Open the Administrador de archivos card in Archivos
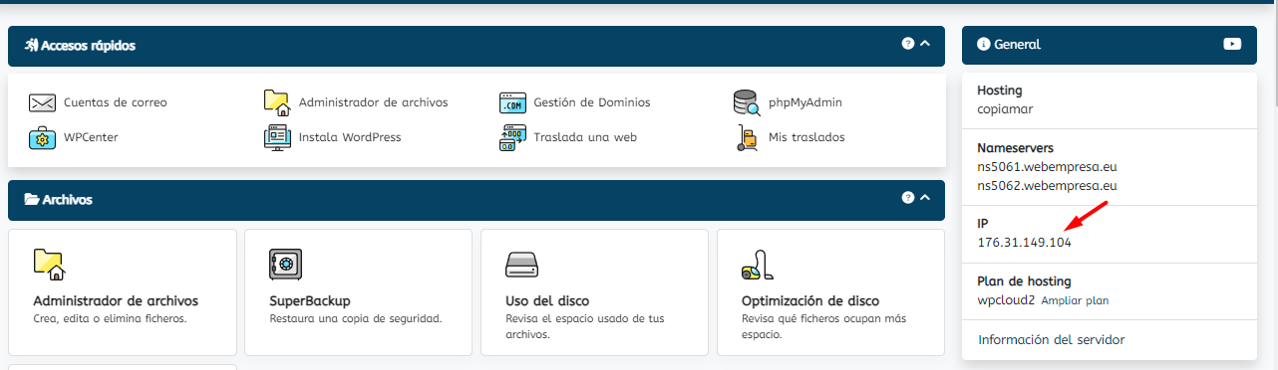This screenshot has width=1278, height=370. [x=123, y=292]
